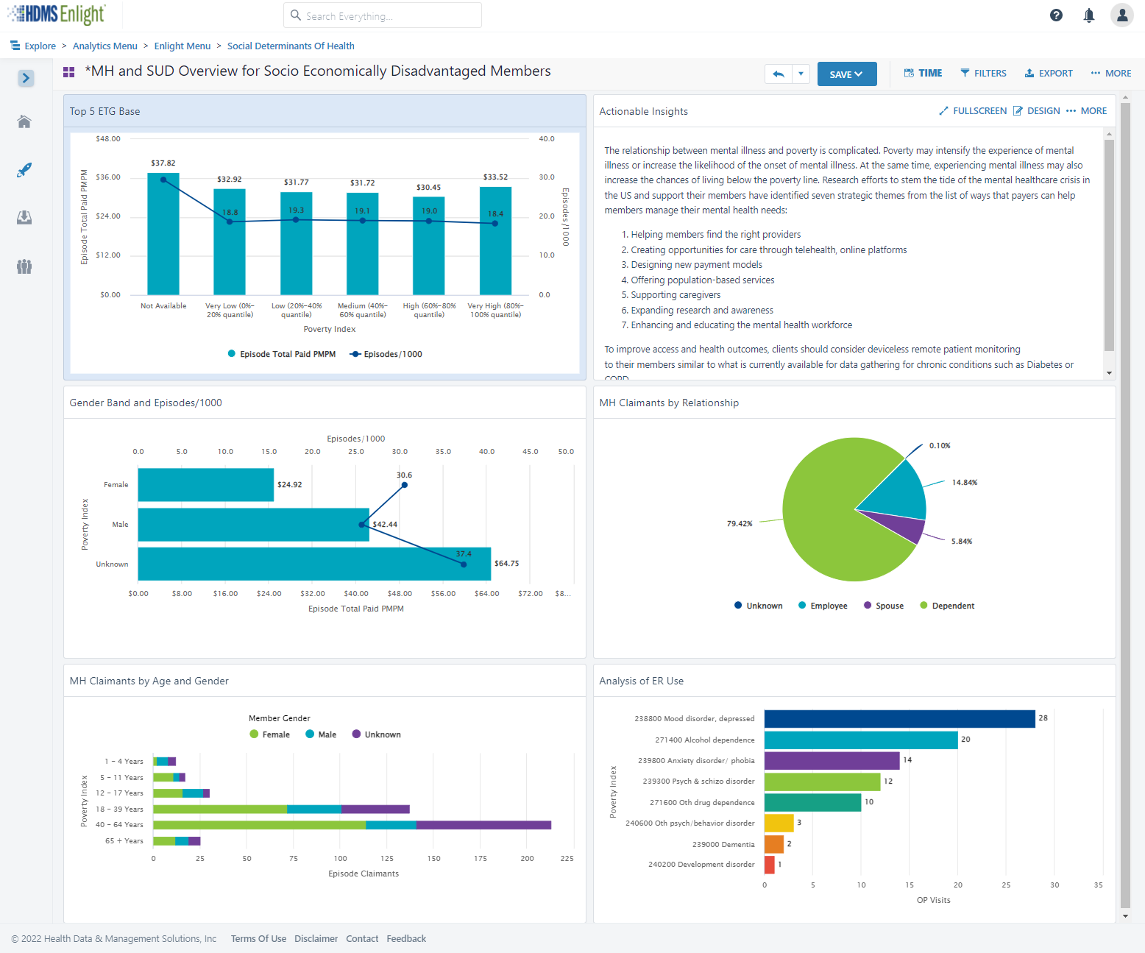Click DESIGN on Actionable Insights
Viewport: 1145px width, 953px height.
(x=1037, y=111)
